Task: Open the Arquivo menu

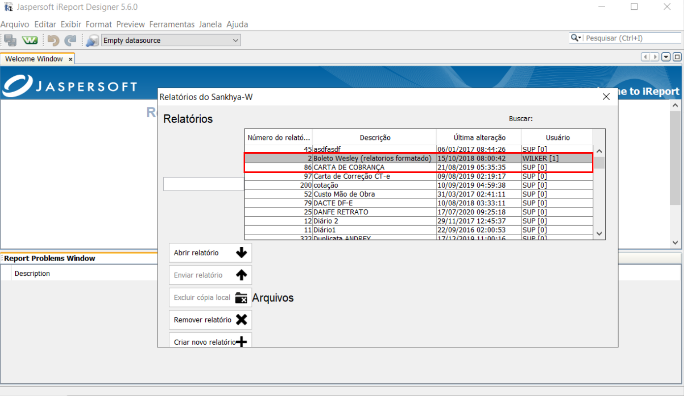Action: click(15, 24)
